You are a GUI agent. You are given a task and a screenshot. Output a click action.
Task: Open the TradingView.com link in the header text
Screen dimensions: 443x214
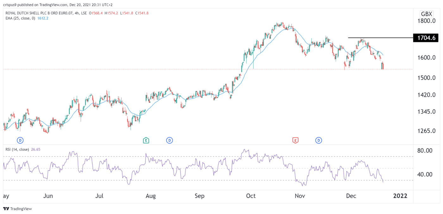53,5
